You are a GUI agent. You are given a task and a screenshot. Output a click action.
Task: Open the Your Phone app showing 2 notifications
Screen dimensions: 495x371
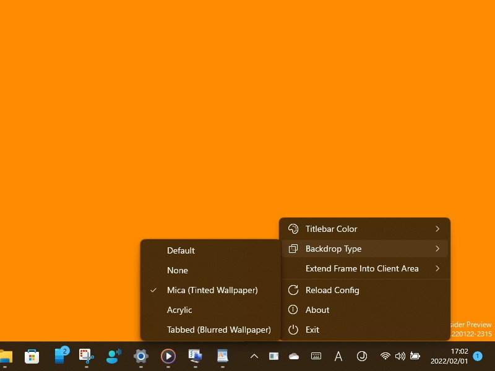pyautogui.click(x=60, y=356)
